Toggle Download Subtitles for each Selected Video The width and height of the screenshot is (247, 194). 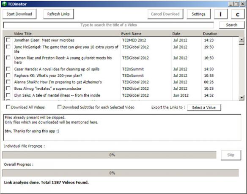[x=59, y=107]
